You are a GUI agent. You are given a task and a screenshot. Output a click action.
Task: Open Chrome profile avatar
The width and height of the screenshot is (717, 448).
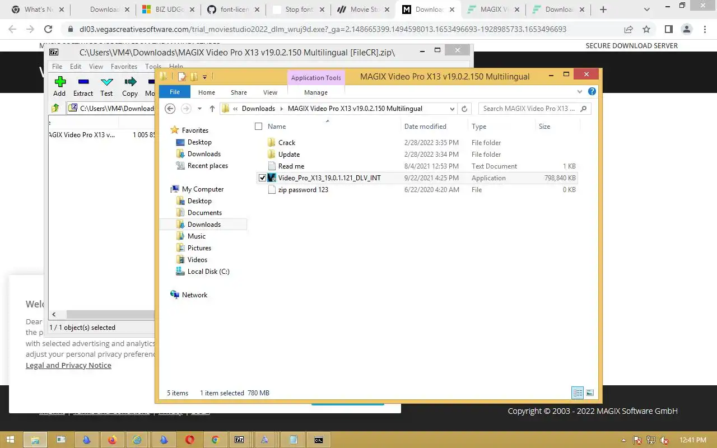686,29
